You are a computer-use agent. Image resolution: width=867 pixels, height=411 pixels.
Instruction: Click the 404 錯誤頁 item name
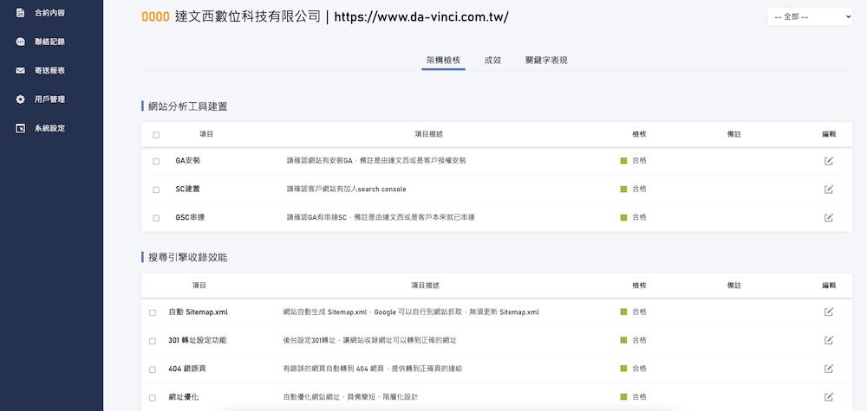pos(187,369)
